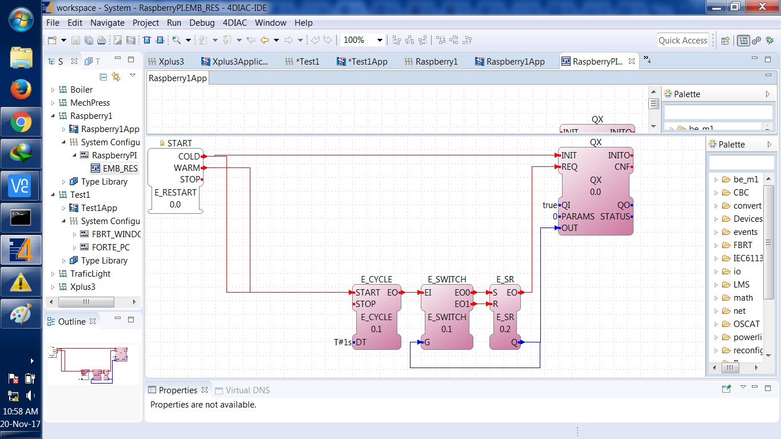This screenshot has width=781, height=439.
Task: Select FORTE_PC in the system tree
Action: [106, 248]
